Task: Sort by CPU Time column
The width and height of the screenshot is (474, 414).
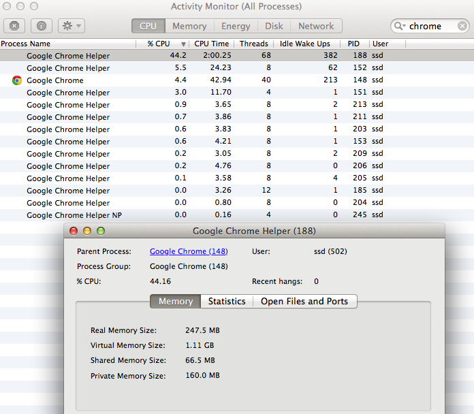Action: tap(212, 44)
